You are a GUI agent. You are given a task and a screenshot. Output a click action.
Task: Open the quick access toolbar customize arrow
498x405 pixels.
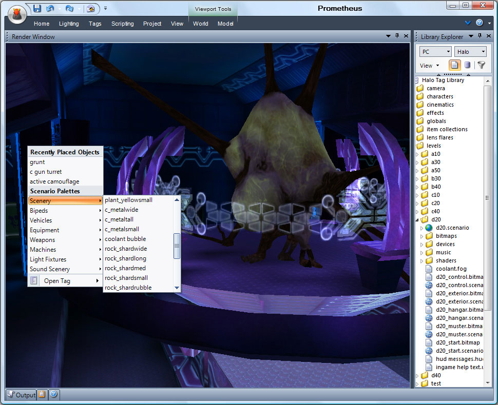tap(105, 8)
